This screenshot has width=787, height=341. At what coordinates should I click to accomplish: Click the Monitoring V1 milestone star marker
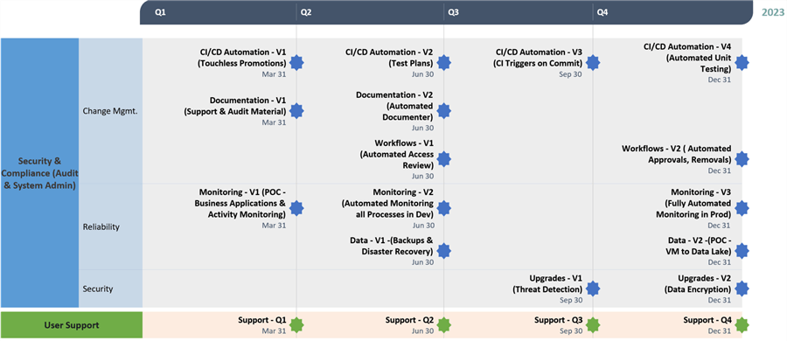pyautogui.click(x=296, y=208)
